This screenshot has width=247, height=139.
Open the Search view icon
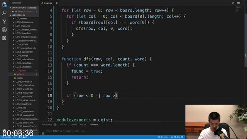click(x=4, y=13)
